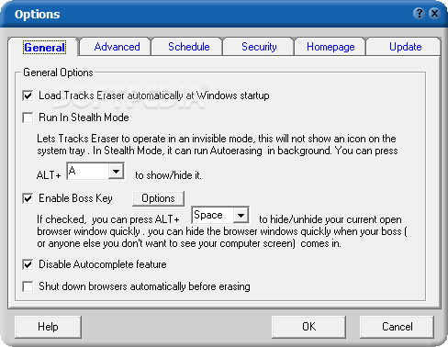448x347 pixels.
Task: Close the Options dialog with X icon
Action: pyautogui.click(x=434, y=14)
